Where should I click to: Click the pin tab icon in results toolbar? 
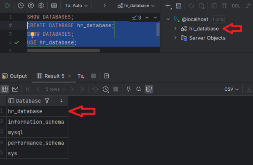129,89
